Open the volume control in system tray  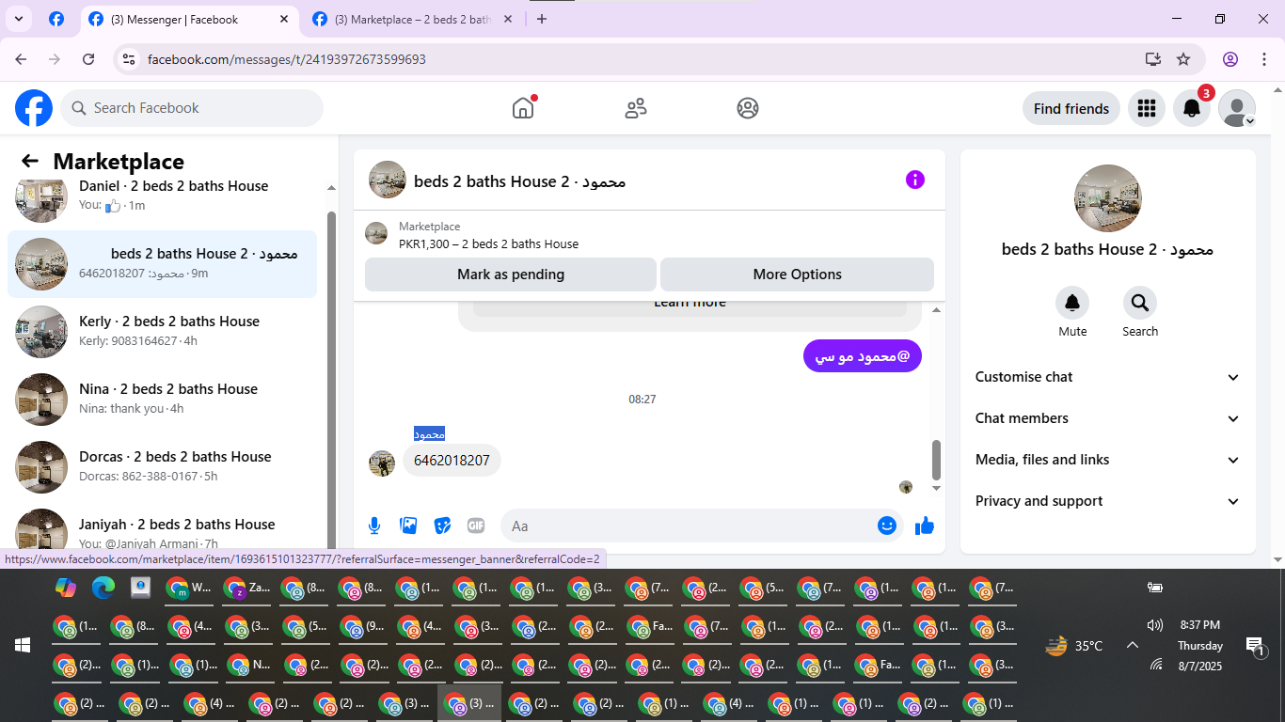(1155, 625)
